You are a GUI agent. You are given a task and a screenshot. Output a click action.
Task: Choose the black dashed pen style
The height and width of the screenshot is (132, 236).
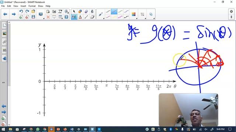pos(126,17)
